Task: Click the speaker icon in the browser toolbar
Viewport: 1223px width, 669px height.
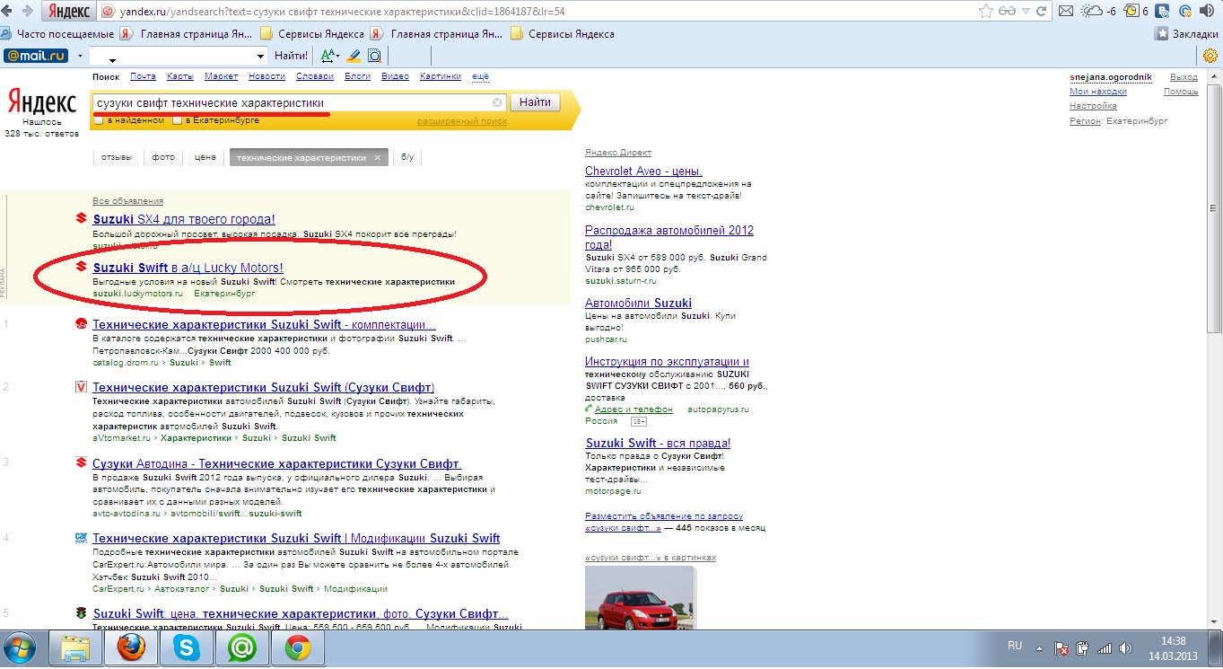Action: coord(1209,12)
